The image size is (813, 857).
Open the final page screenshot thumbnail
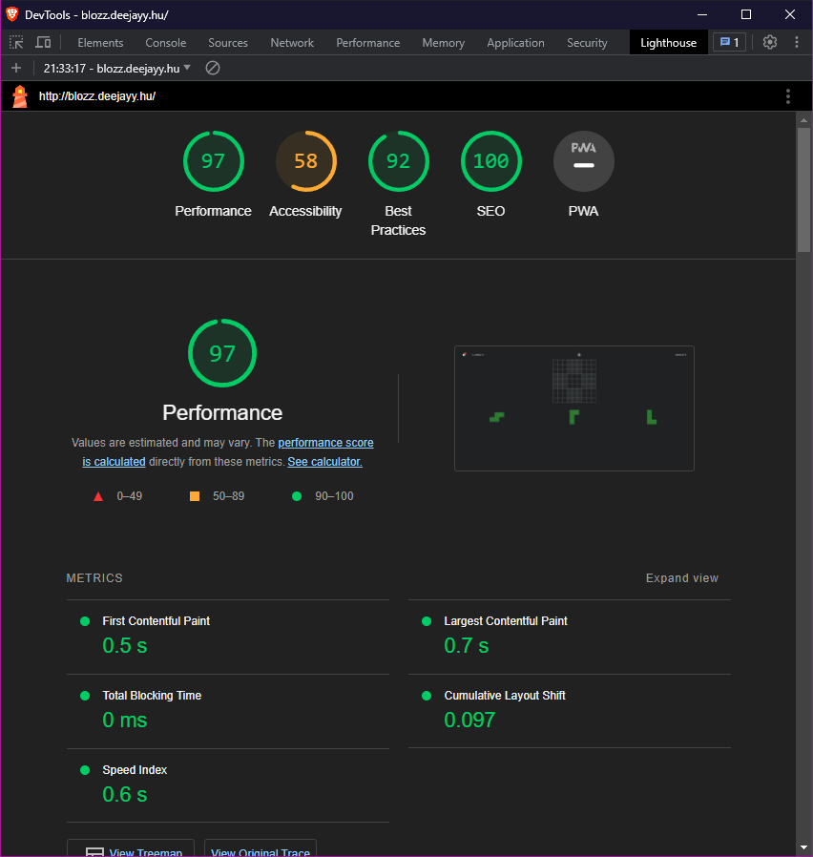click(x=574, y=408)
